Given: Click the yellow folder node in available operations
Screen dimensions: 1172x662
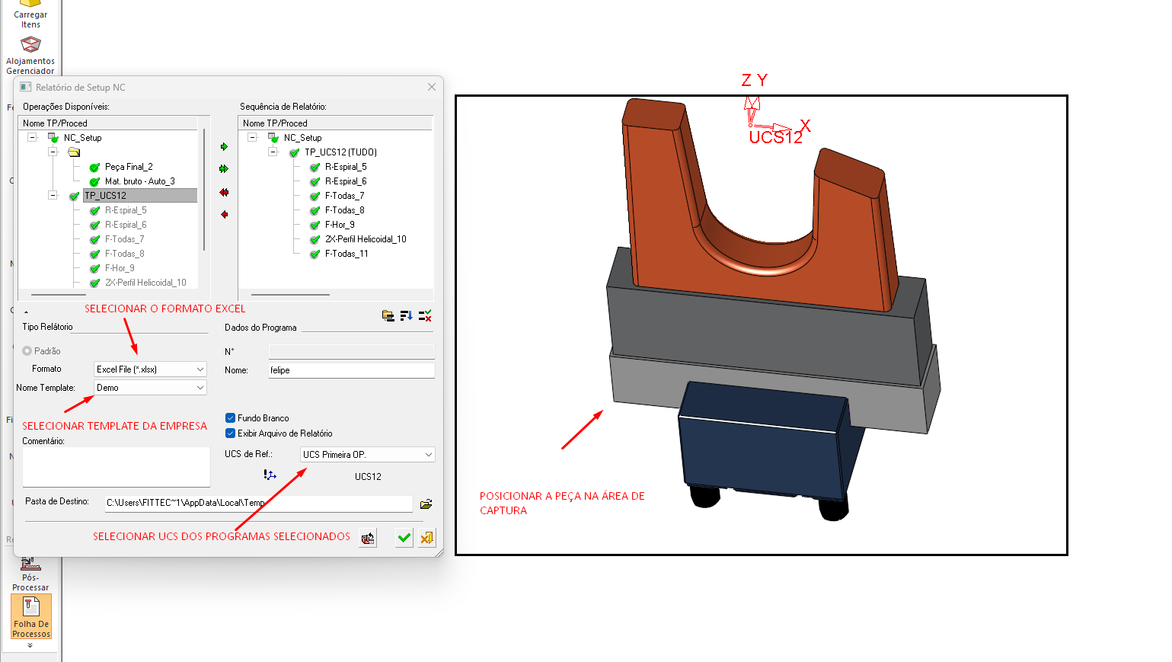Looking at the screenshot, I should point(74,152).
